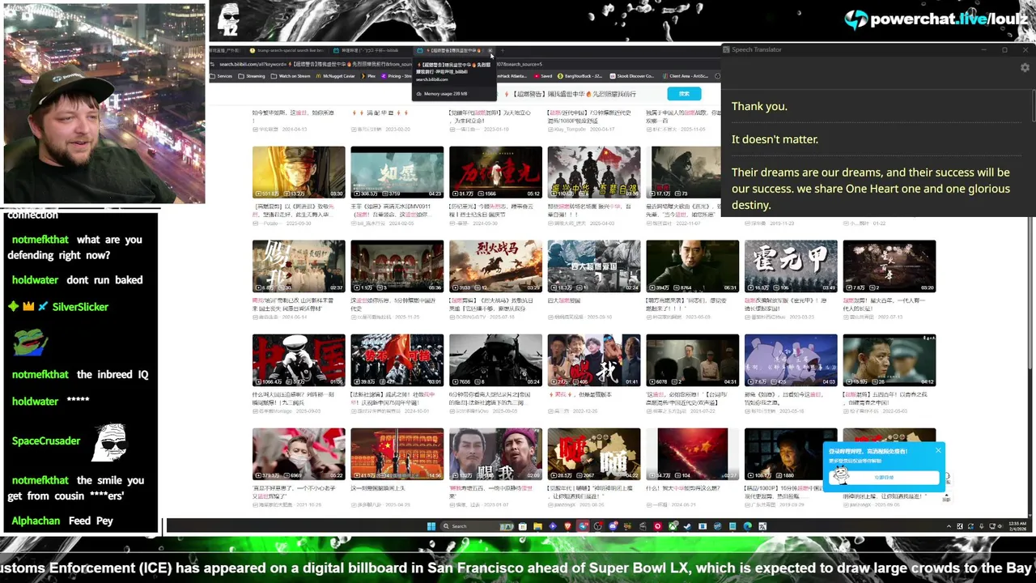1036x583 pixels.
Task: Switch to the trump-search special search tab
Action: click(289, 50)
